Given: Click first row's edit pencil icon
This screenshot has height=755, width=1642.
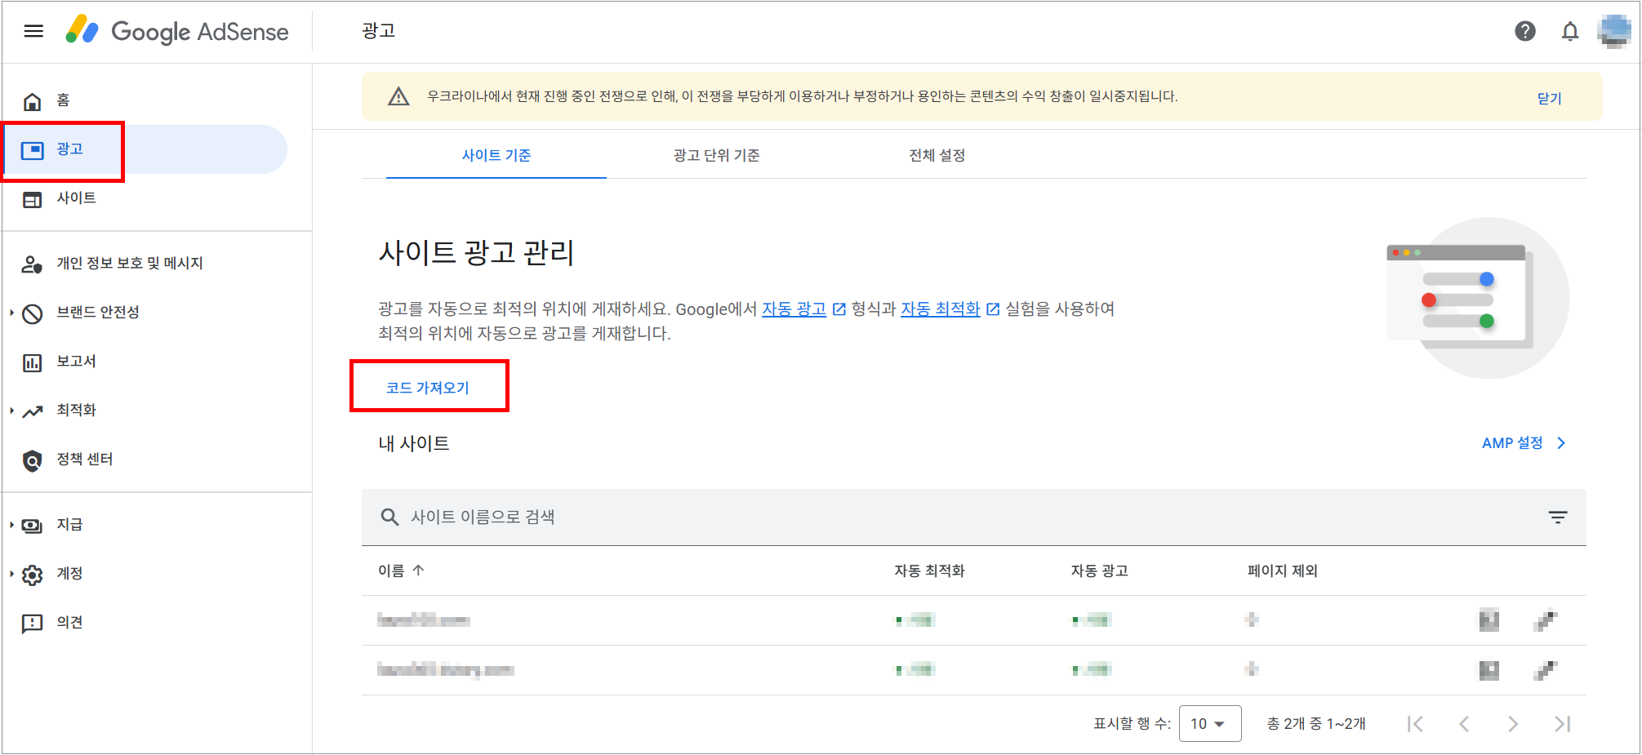Looking at the screenshot, I should coord(1545,620).
